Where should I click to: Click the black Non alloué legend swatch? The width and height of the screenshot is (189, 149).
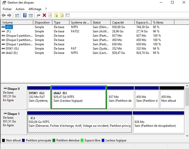[4, 140]
